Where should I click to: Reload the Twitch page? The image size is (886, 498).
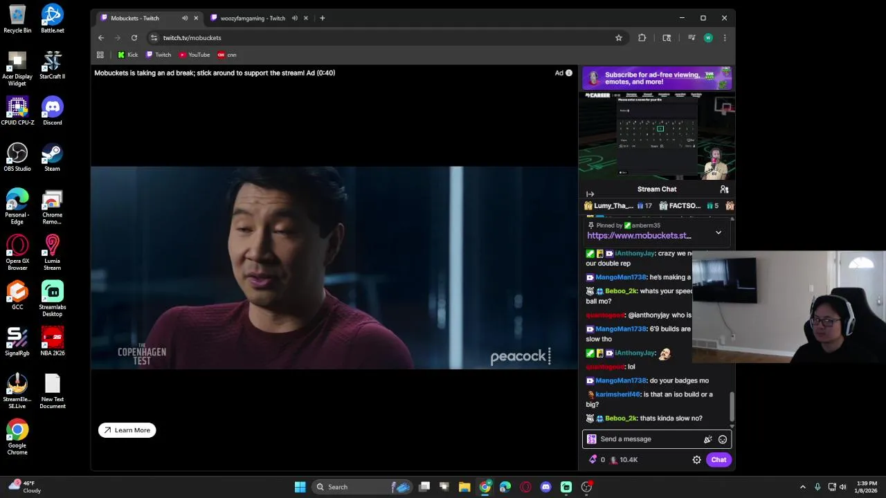click(134, 38)
